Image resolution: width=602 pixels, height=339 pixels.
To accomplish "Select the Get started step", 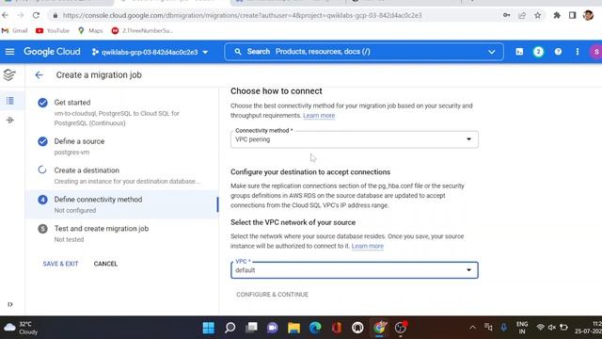I will (x=121, y=112).
